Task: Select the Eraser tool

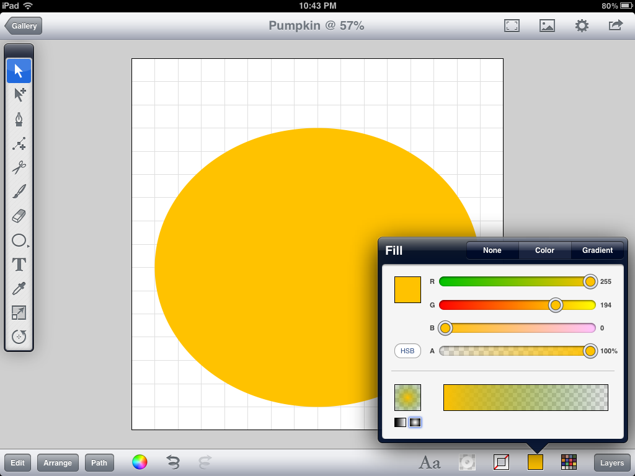Action: 19,216
